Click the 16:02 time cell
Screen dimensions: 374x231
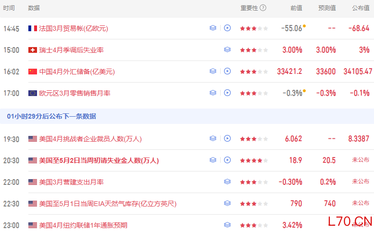[11, 72]
